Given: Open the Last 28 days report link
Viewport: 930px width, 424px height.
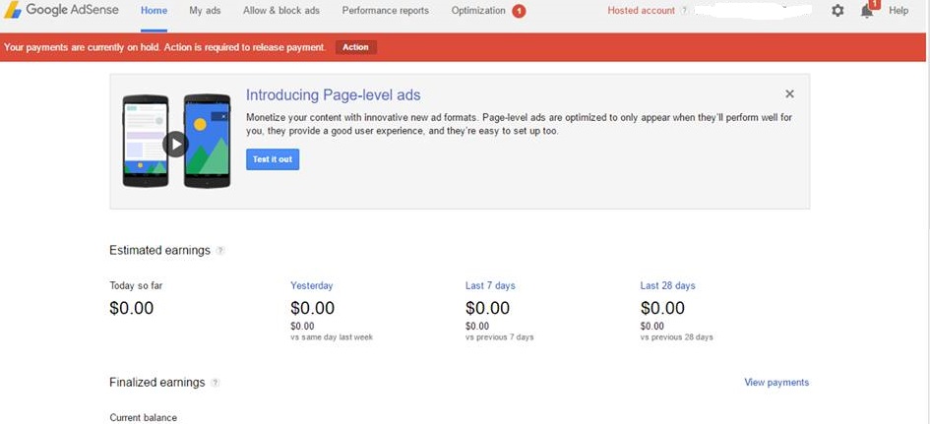Looking at the screenshot, I should pos(667,286).
